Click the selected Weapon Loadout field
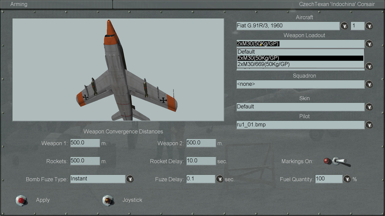 pyautogui.click(x=300, y=44)
